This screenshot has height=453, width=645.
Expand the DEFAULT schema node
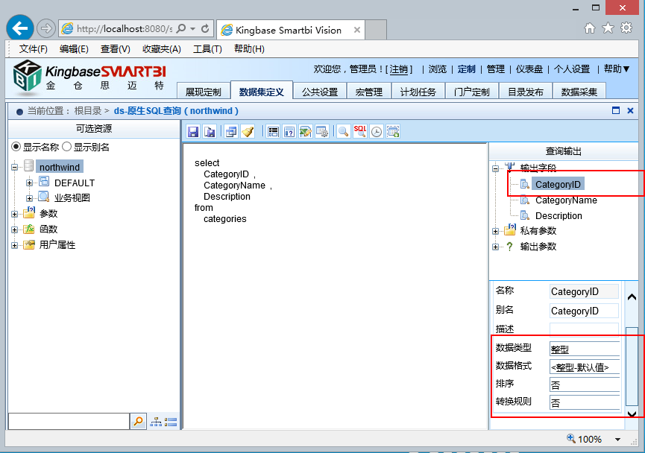click(x=29, y=183)
